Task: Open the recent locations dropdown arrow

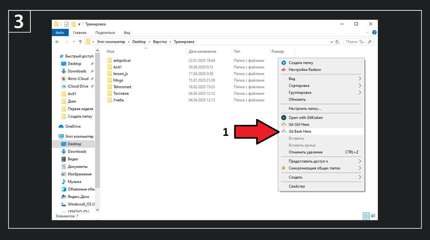Action: click(x=73, y=42)
